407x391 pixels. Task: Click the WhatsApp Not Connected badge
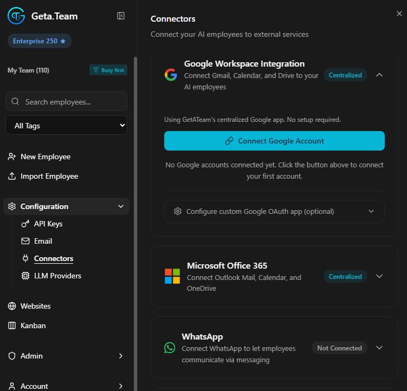(339, 348)
